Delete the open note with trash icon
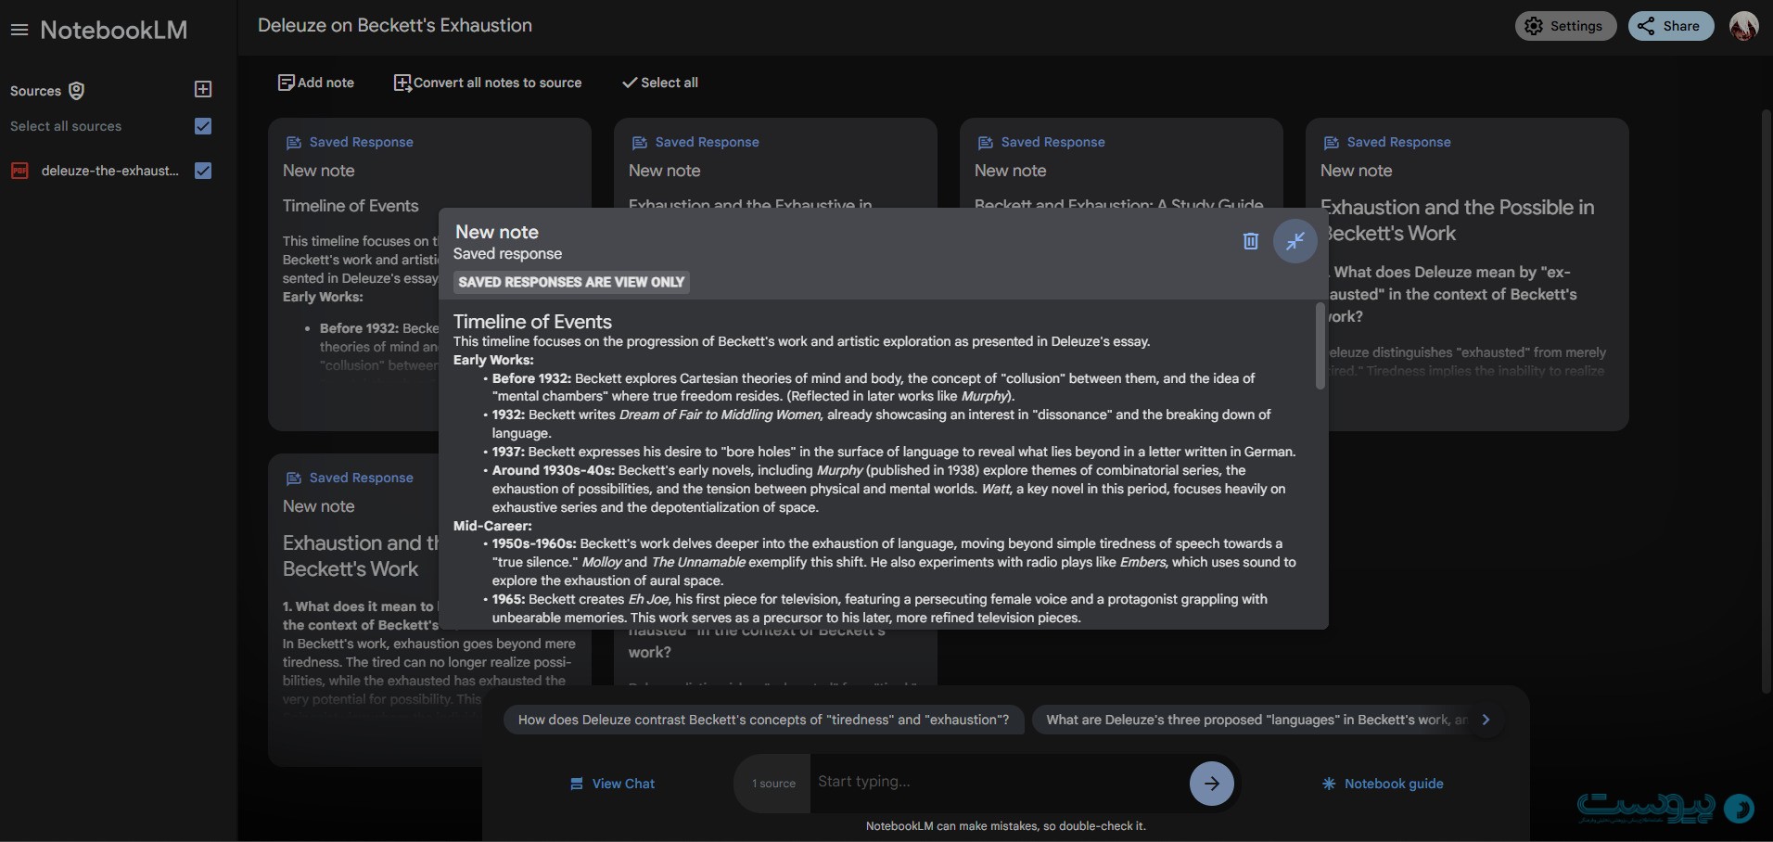This screenshot has height=842, width=1773. (1250, 241)
